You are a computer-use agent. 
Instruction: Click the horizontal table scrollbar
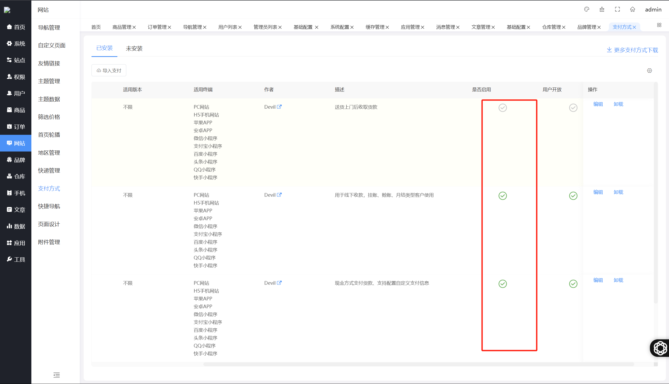click(x=418, y=364)
